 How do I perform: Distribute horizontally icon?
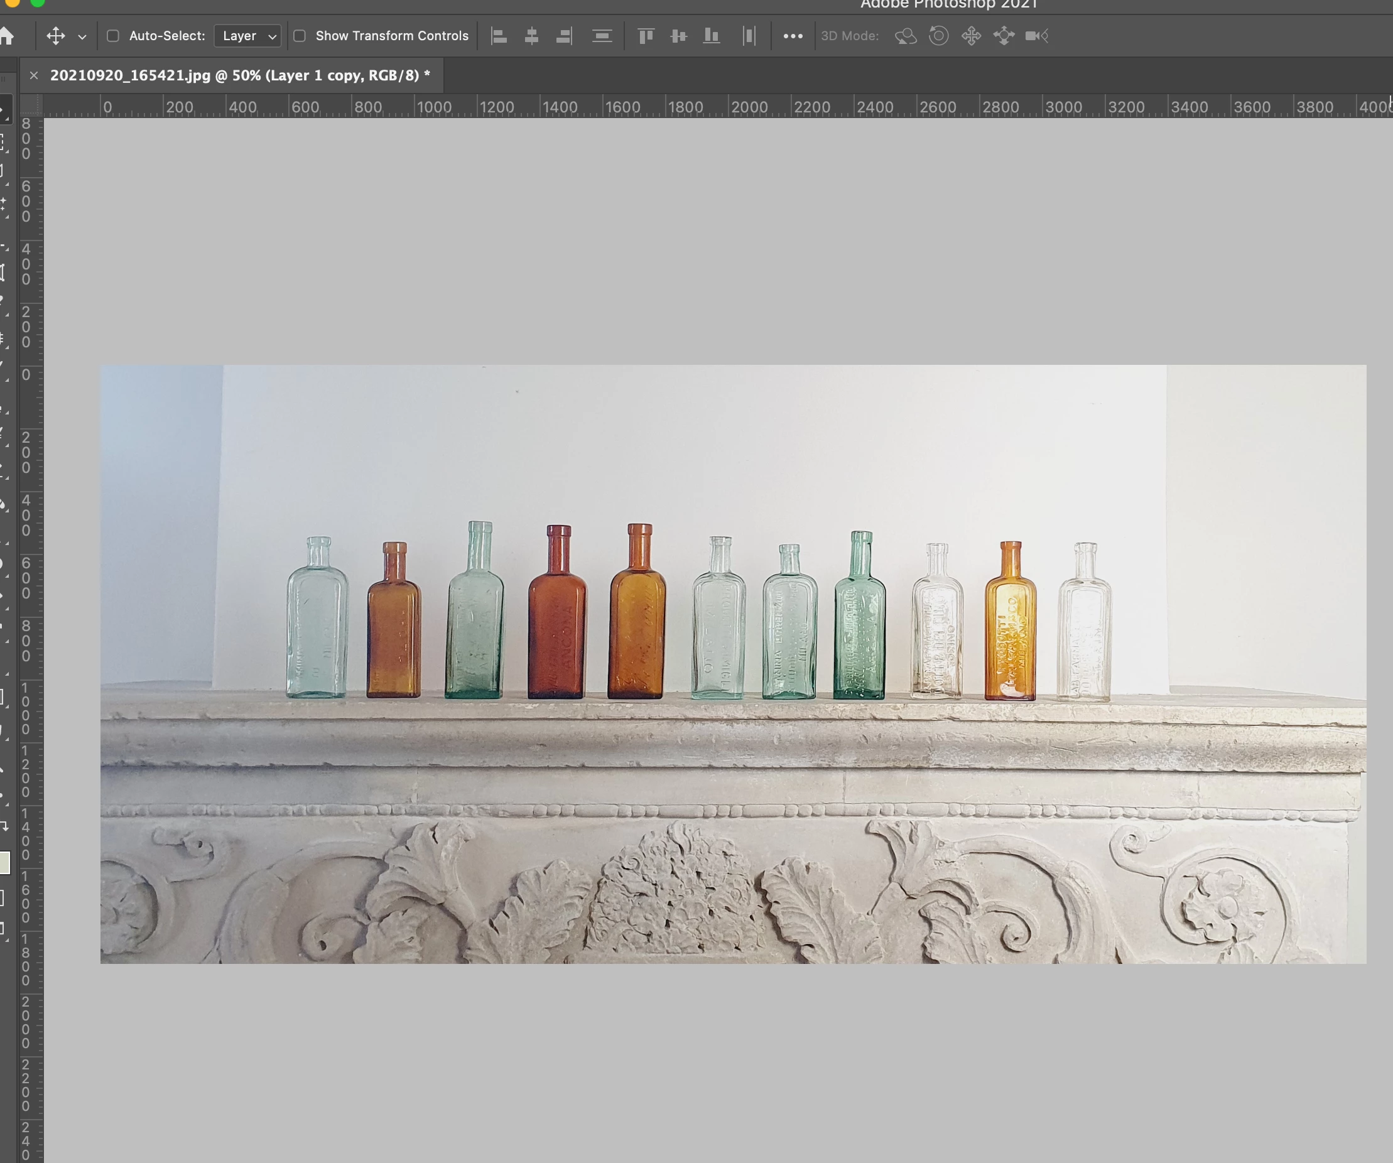(749, 36)
